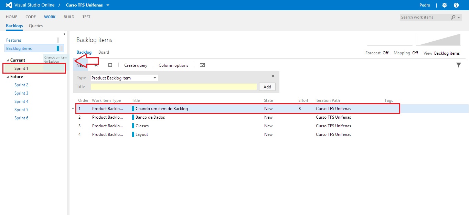This screenshot has width=469, height=215.
Task: Sort by the Effort column header
Action: point(303,100)
